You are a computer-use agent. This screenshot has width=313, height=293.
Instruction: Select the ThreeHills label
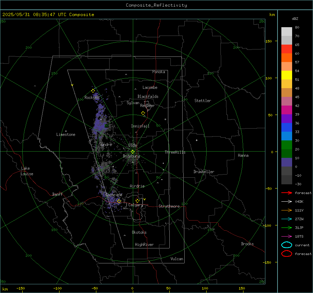[x=175, y=152]
